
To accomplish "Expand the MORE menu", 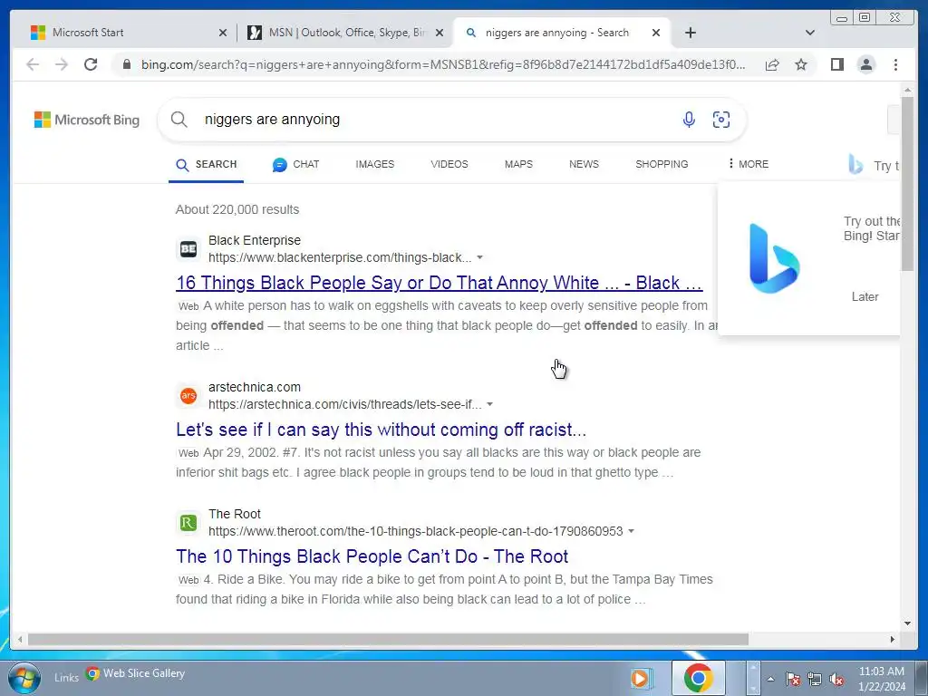I will (749, 164).
